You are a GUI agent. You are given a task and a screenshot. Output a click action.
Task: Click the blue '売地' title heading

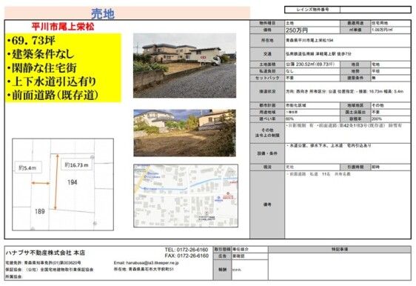point(103,13)
